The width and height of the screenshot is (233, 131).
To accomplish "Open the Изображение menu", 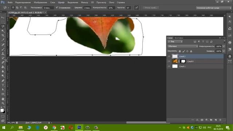I will click(40, 3).
